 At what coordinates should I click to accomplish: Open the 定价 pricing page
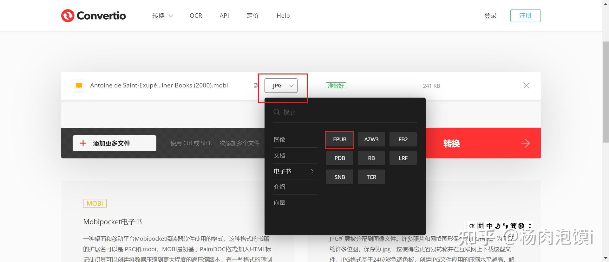tap(252, 16)
